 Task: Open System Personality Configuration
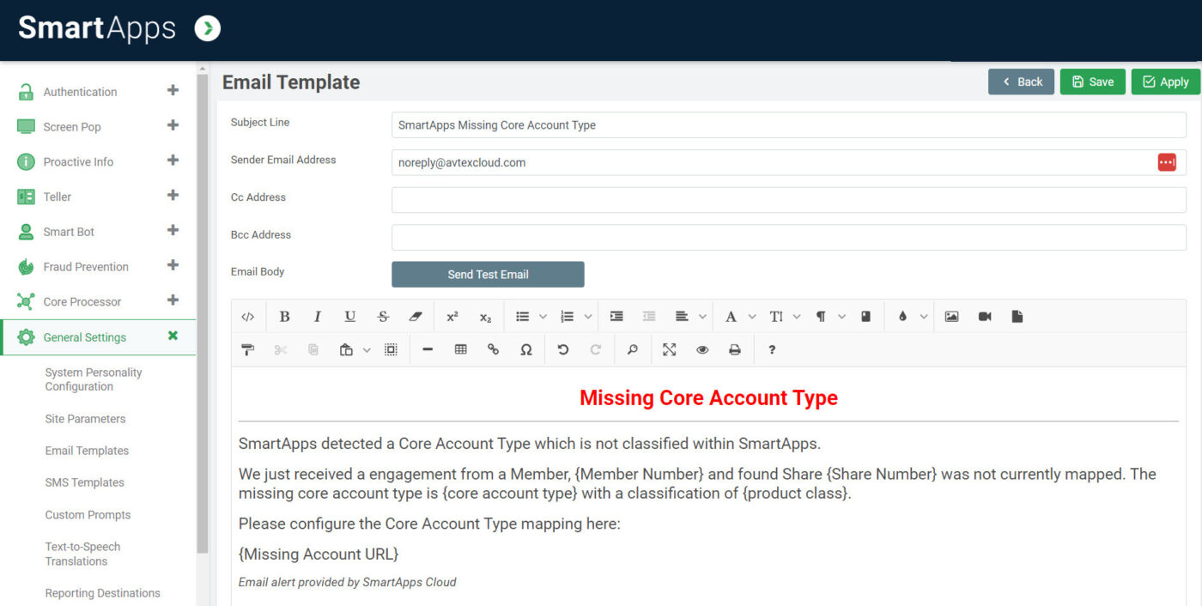[x=94, y=379]
